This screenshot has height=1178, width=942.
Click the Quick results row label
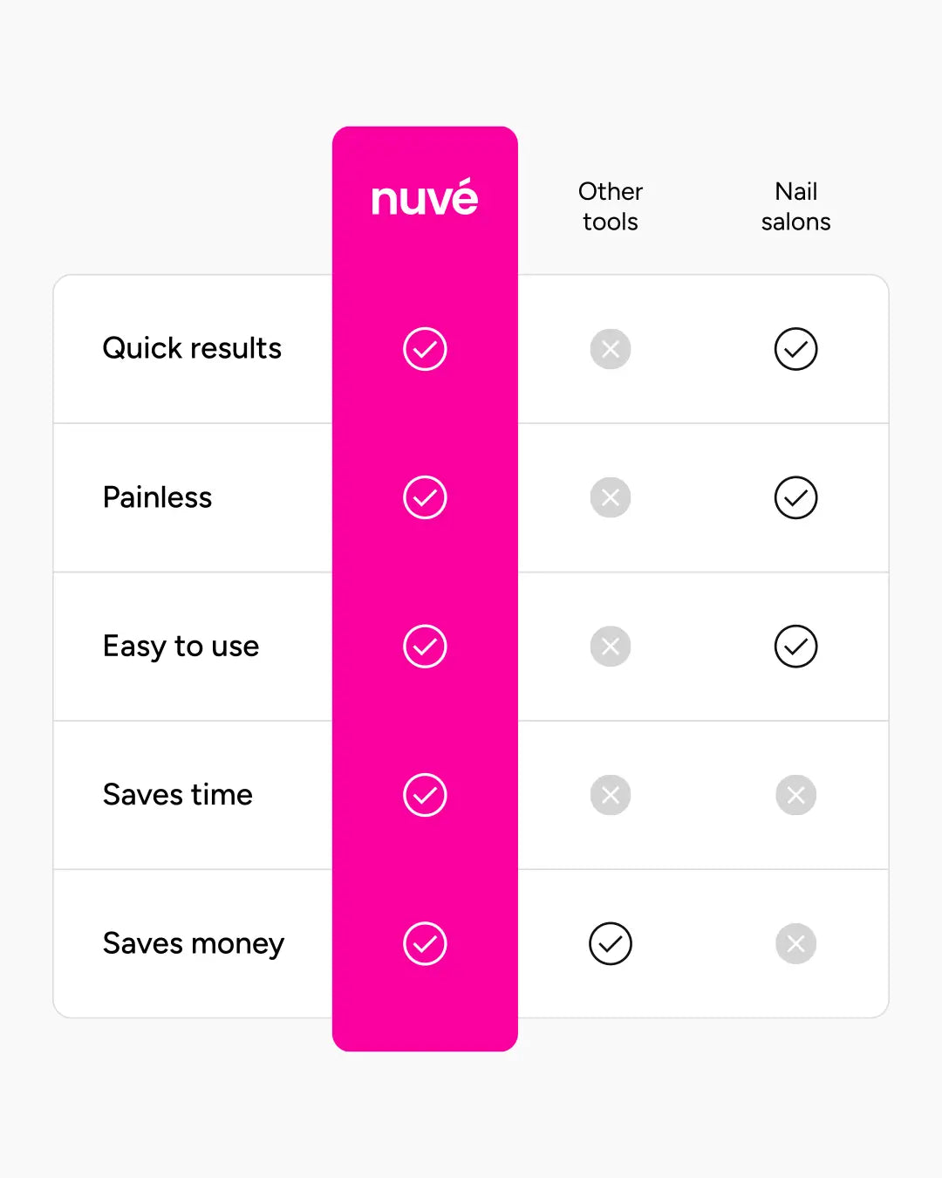tap(192, 348)
